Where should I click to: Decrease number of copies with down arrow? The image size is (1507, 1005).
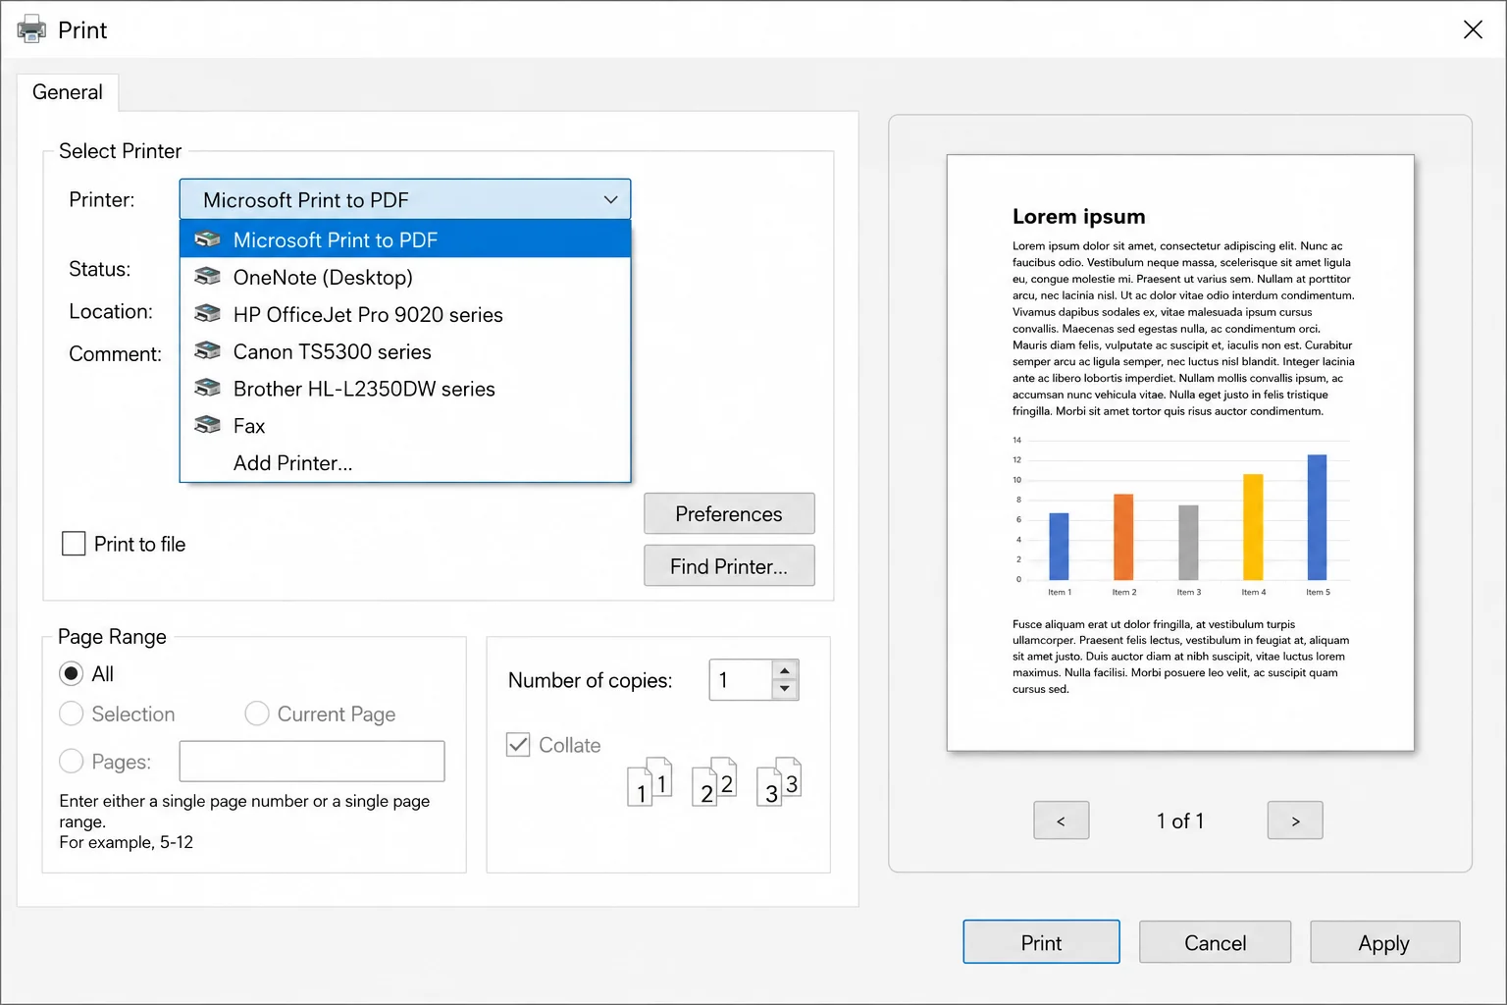point(785,689)
